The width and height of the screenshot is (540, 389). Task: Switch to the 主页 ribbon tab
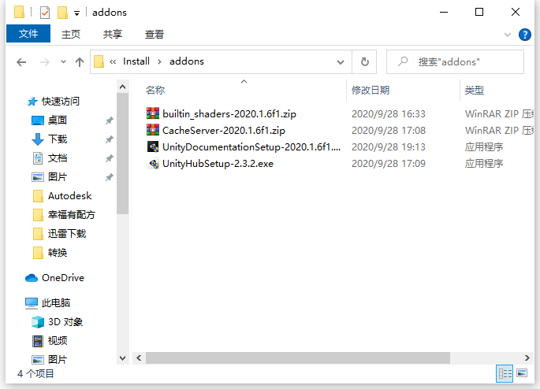(71, 34)
